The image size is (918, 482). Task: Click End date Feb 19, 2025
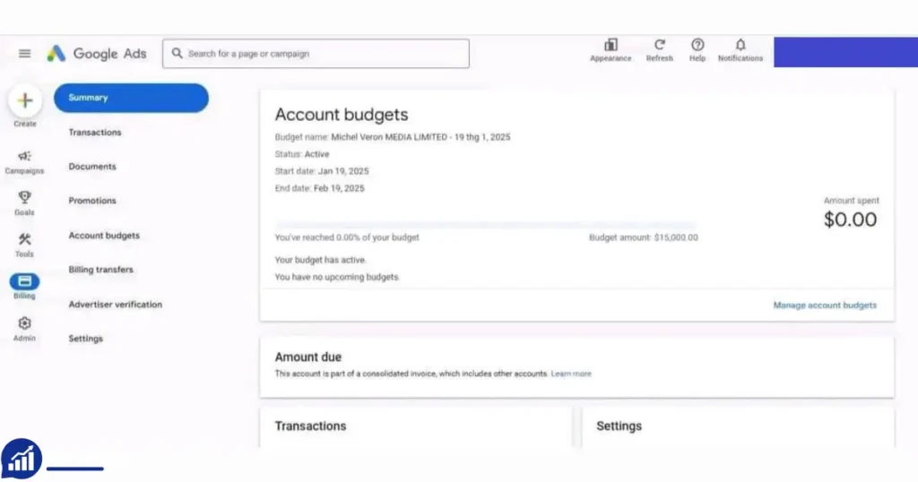[320, 188]
